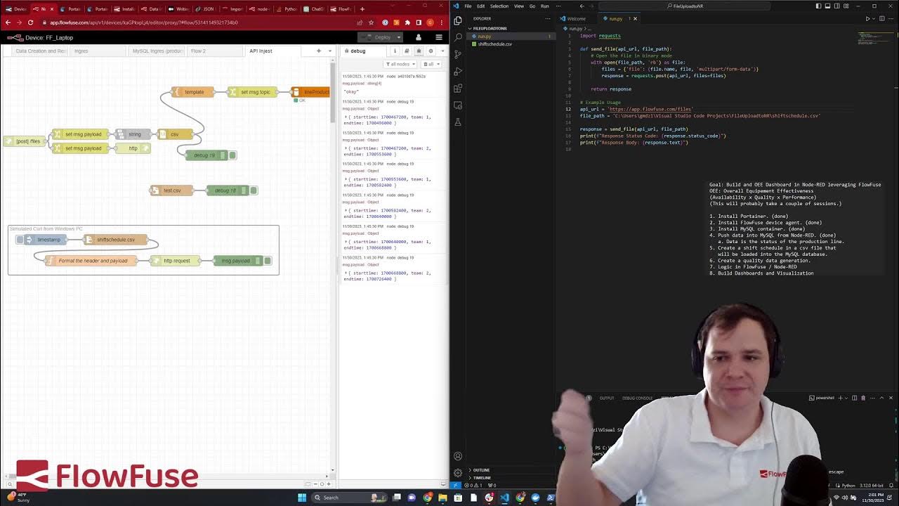Switch to 'MySQL Ingres' flow tab
Screen dimensions: 899x506
[x=156, y=51]
